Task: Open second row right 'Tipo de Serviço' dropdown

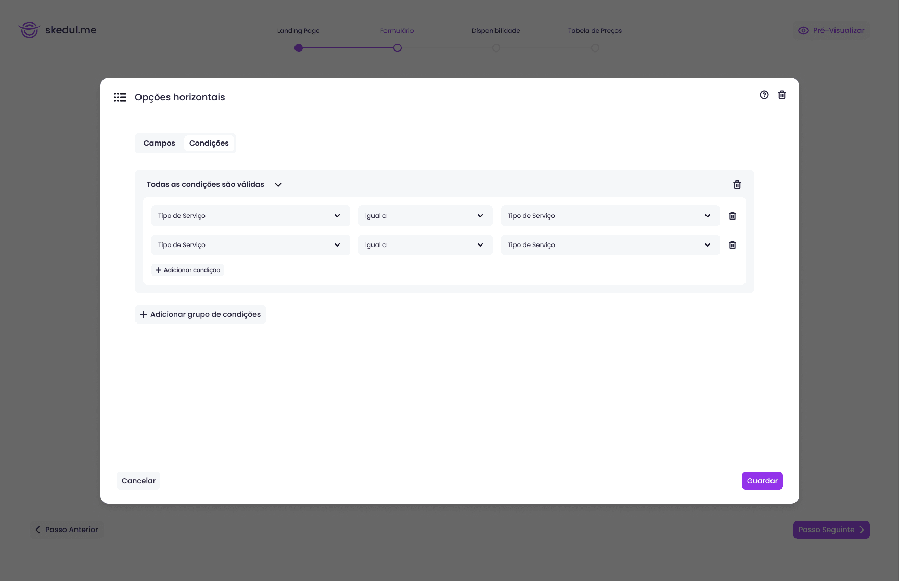Action: (610, 245)
